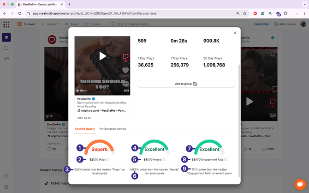Open the Discover tab
The image size is (309, 193).
coord(26,24)
